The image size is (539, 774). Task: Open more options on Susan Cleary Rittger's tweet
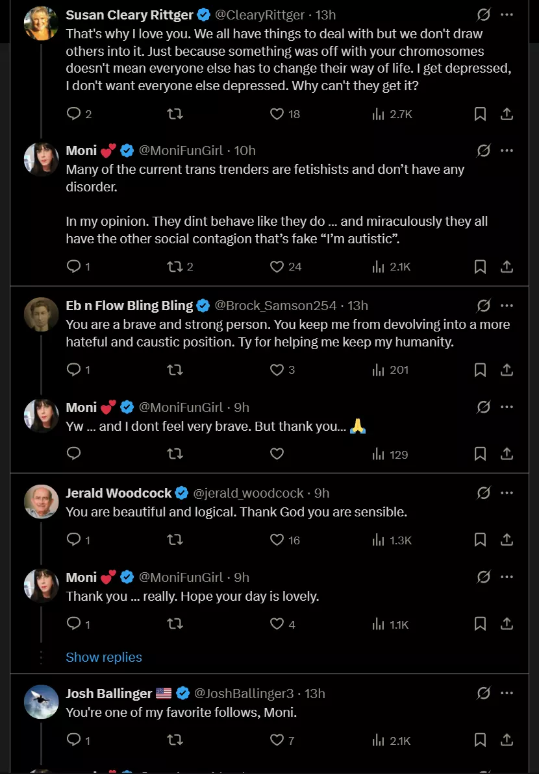[507, 14]
